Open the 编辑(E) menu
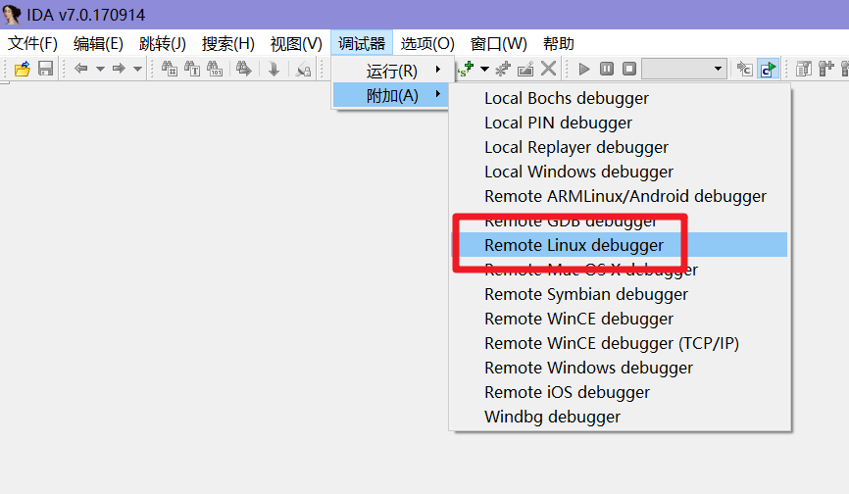Viewport: 849px width, 494px height. click(98, 43)
